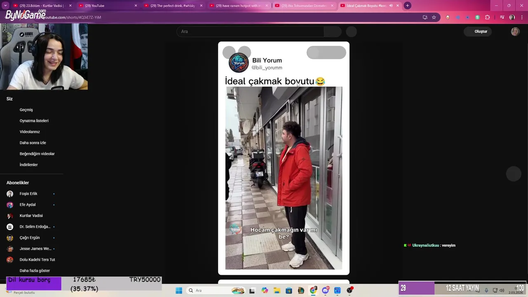Click the Çağrı Ergün channel avatar

(10, 238)
